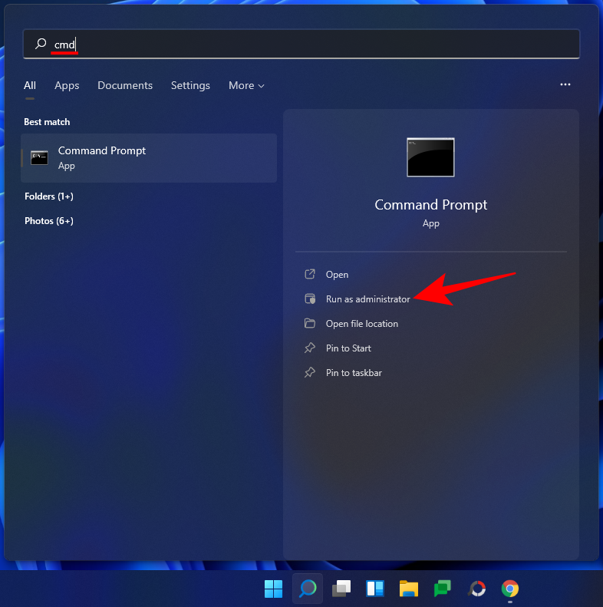Choose Pin to taskbar
Viewport: 603px width, 607px height.
point(354,372)
